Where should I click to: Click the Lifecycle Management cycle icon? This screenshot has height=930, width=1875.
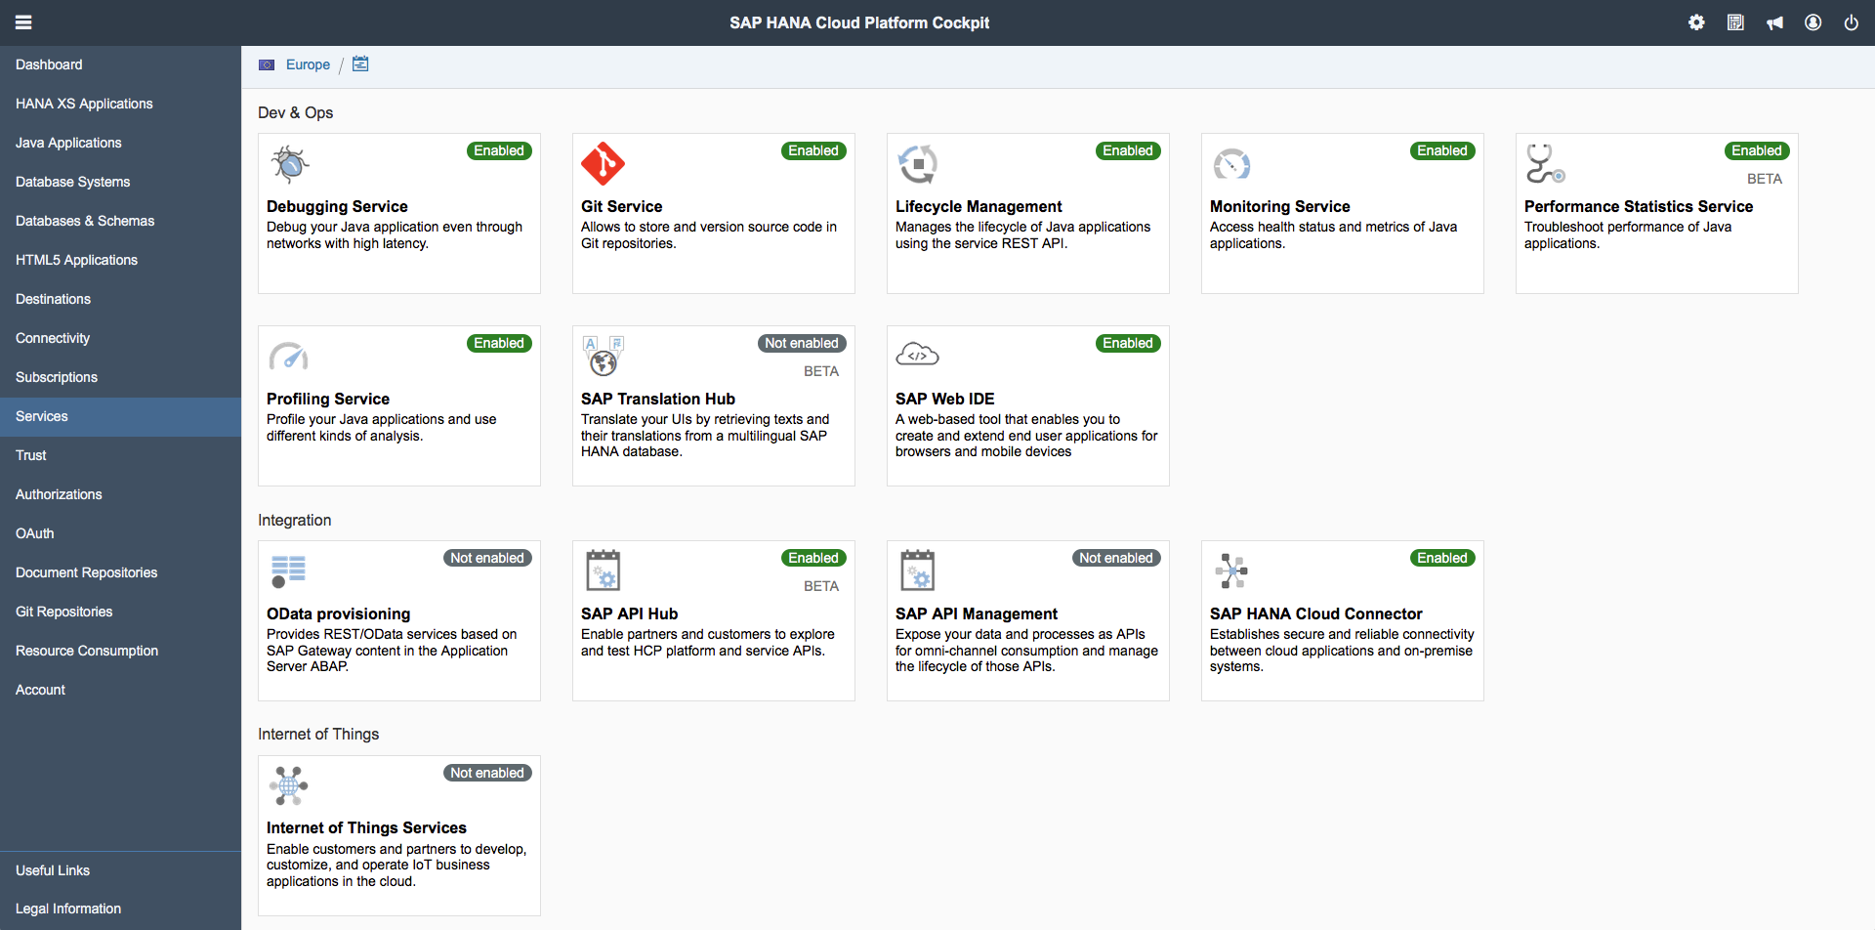tap(918, 164)
